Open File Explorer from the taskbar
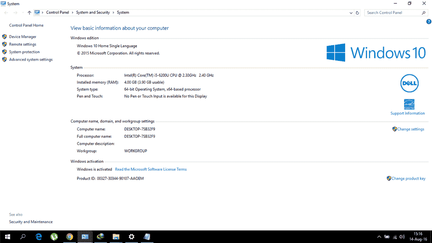The height and width of the screenshot is (243, 432). pos(116,237)
